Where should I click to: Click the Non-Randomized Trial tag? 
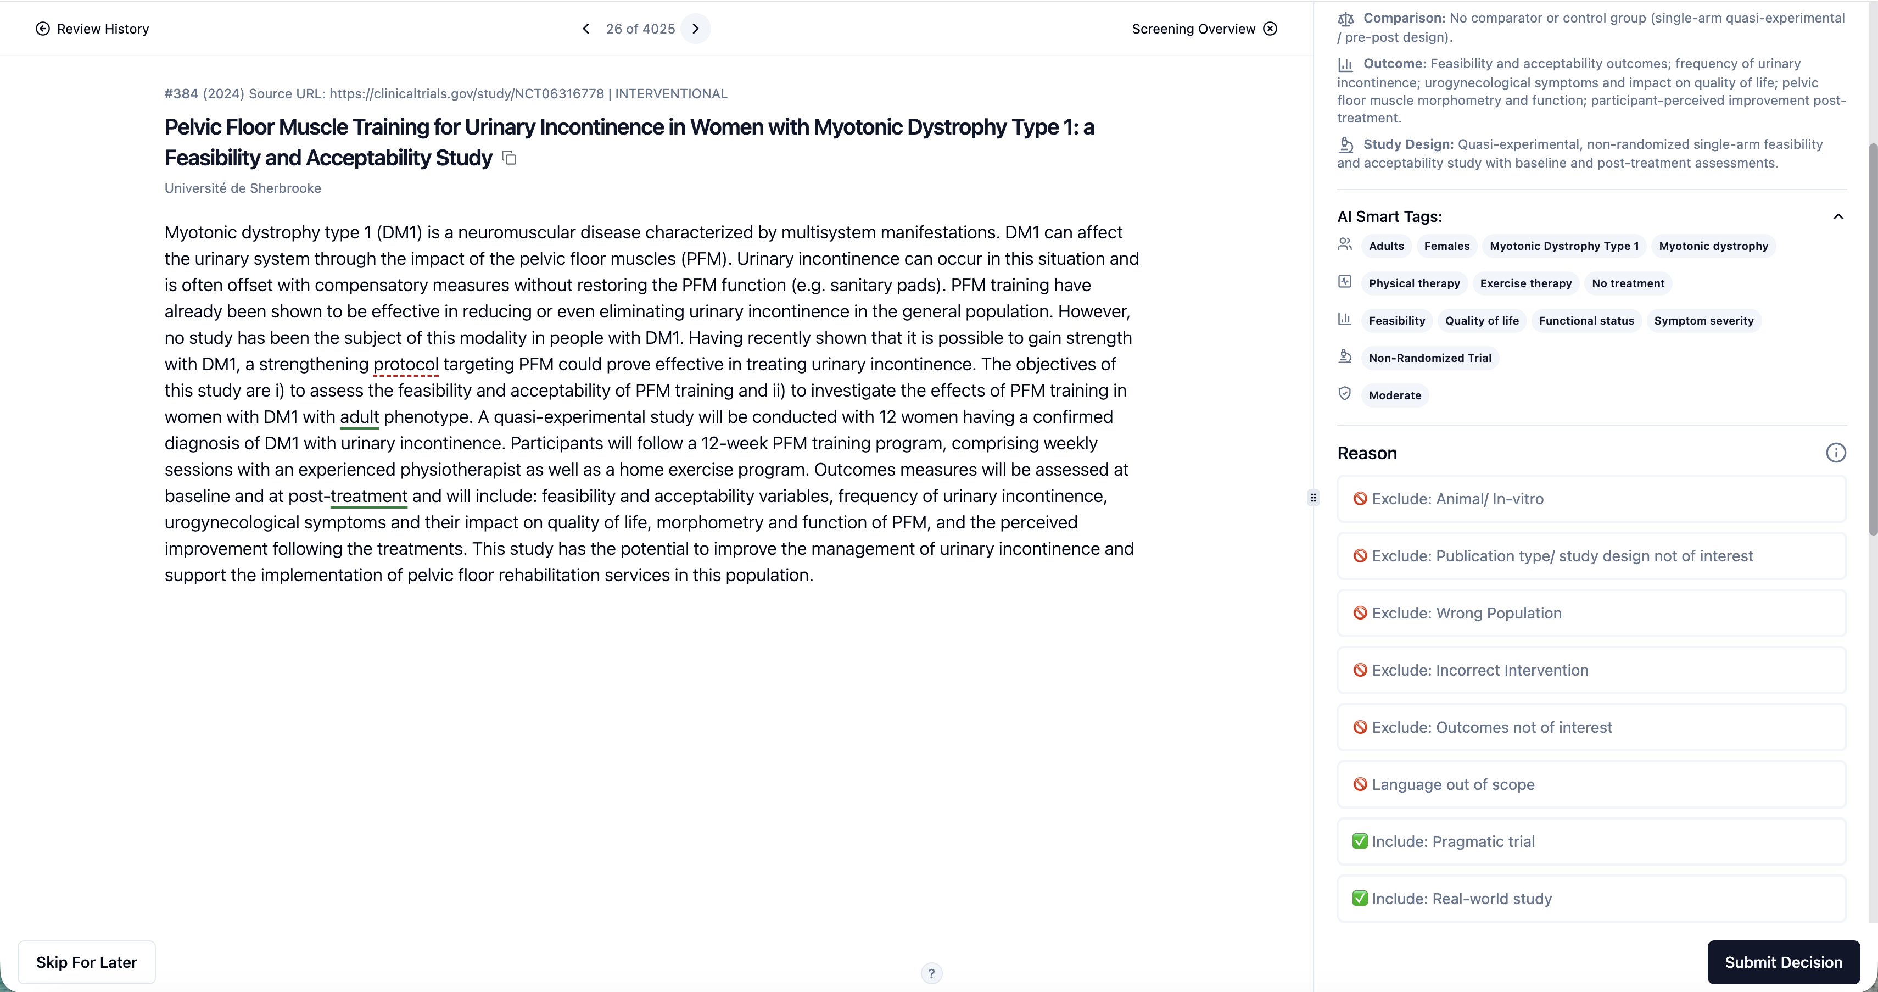click(x=1430, y=358)
